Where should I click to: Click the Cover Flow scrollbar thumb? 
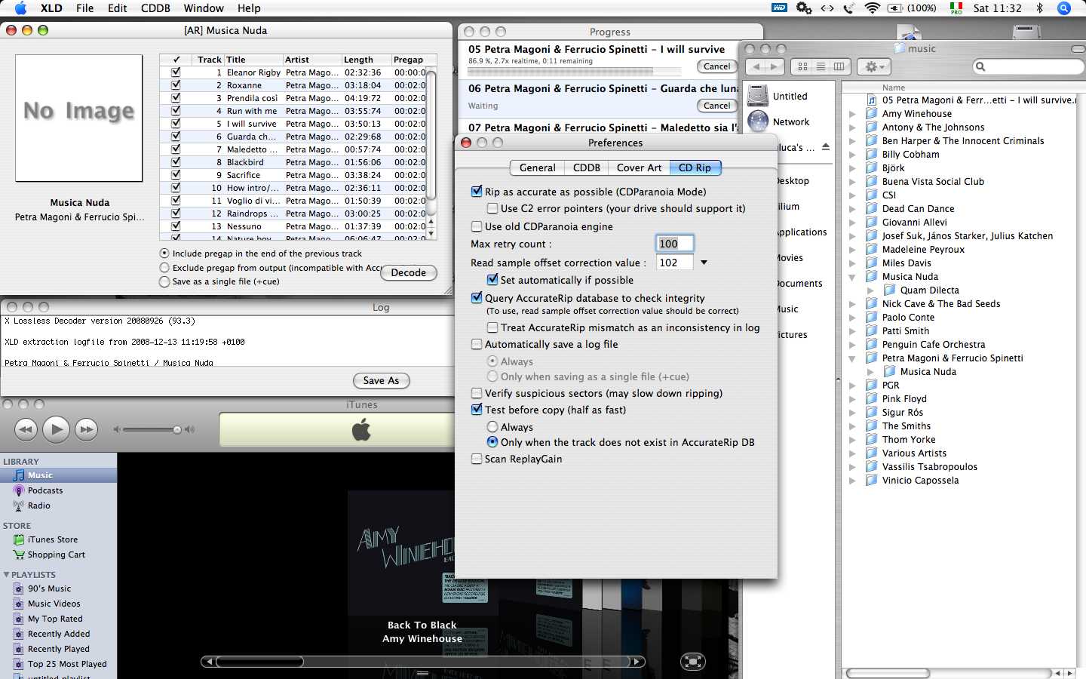(x=259, y=662)
